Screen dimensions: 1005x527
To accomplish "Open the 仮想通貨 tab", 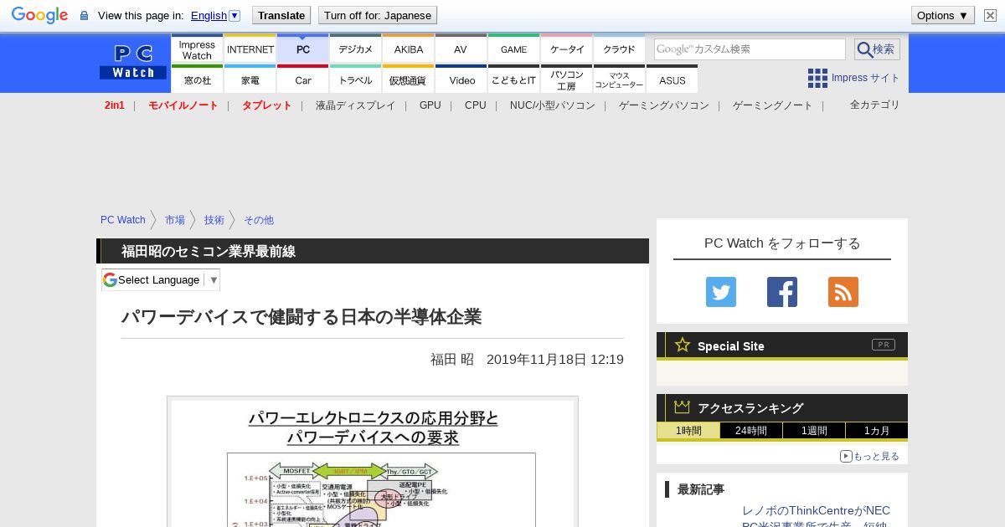I will point(409,79).
